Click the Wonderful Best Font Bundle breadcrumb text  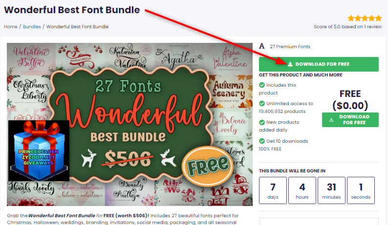pos(77,27)
